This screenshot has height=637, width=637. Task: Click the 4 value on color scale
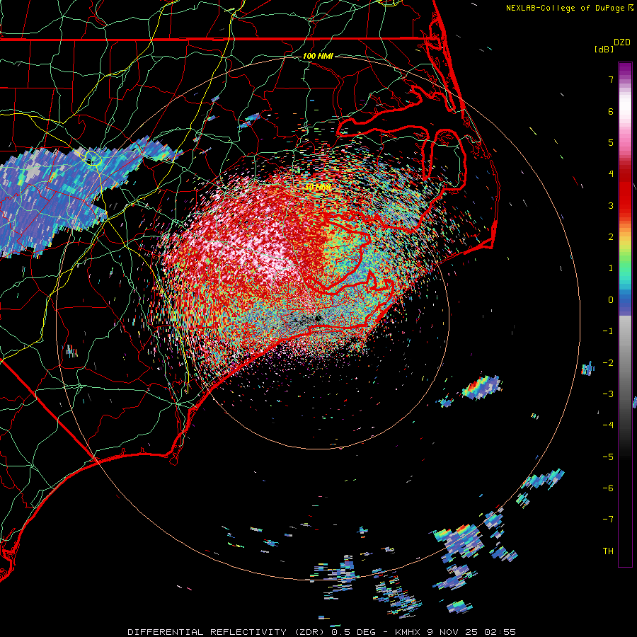(611, 174)
